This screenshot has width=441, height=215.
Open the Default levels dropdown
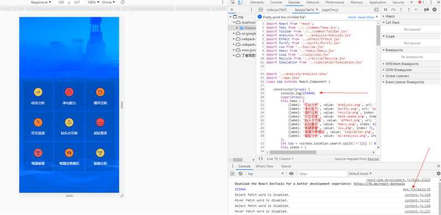point(360,174)
